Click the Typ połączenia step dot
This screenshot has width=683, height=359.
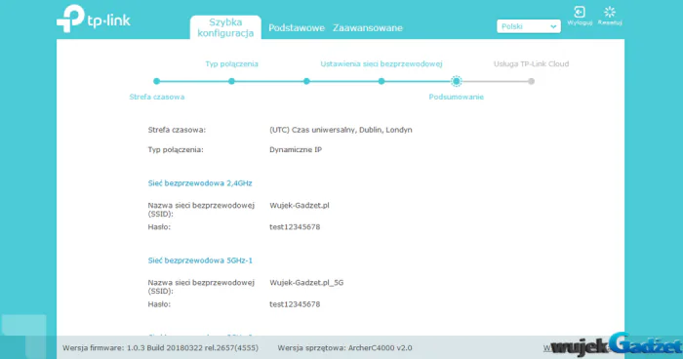pos(232,81)
